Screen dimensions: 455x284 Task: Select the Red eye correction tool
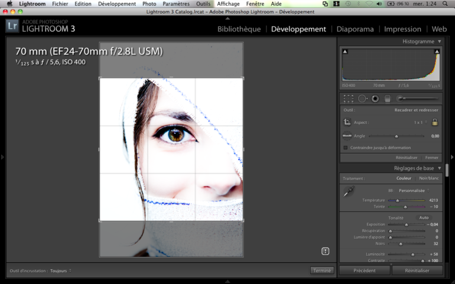point(375,99)
